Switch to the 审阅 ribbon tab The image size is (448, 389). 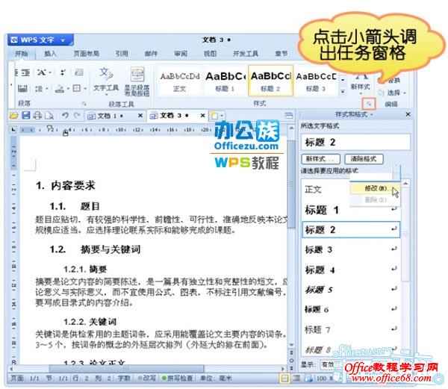(x=181, y=54)
